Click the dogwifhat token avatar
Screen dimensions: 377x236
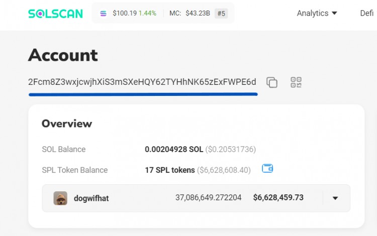tap(60, 198)
